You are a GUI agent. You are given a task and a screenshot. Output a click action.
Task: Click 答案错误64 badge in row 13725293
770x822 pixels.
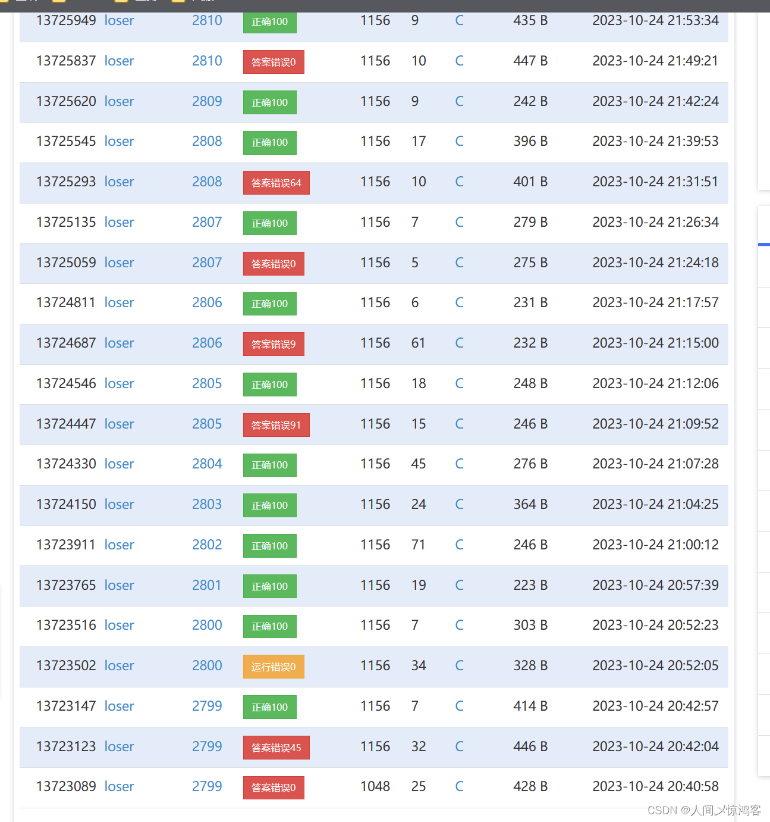tap(276, 183)
